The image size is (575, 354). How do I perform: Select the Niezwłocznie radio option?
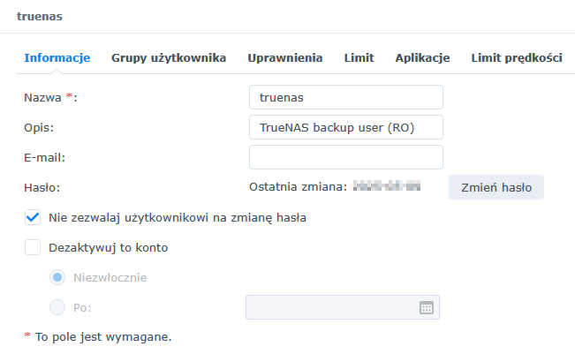point(58,277)
